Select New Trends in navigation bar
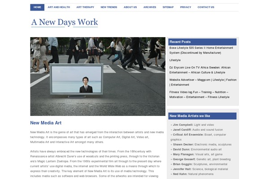This screenshot has width=269, height=179. click(109, 7)
